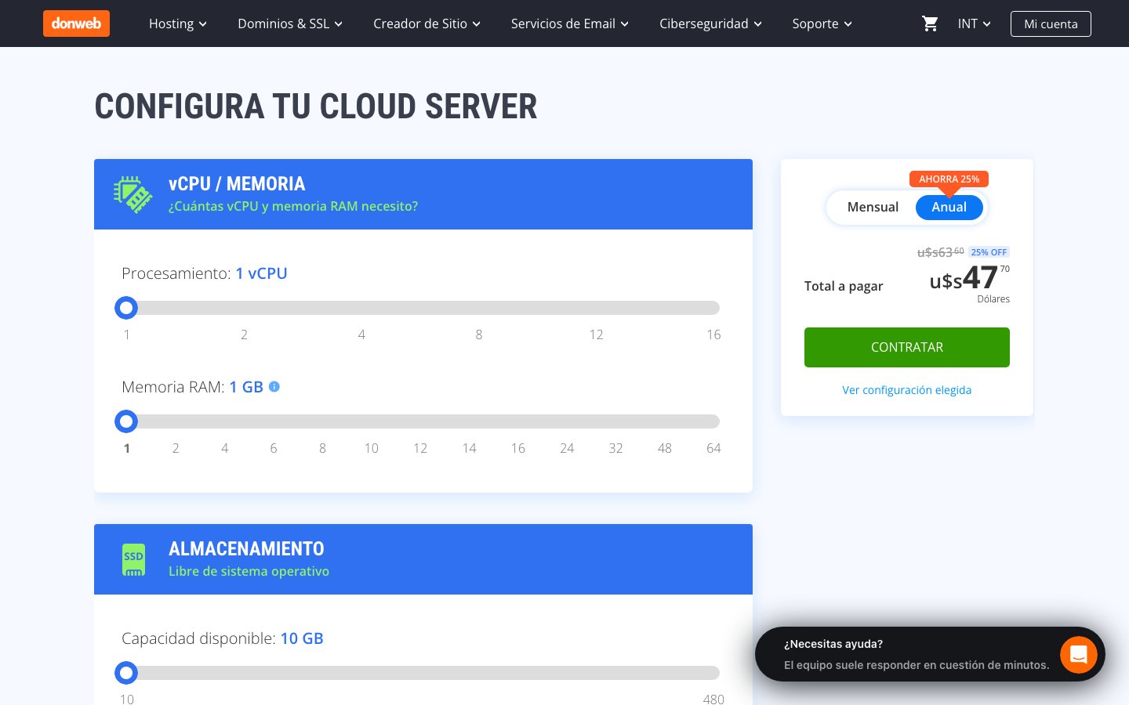Select Anual billing option
This screenshot has height=705, width=1129.
coord(949,207)
